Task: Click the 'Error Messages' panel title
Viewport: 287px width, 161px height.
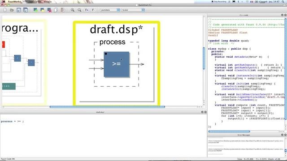Action: 244,135
